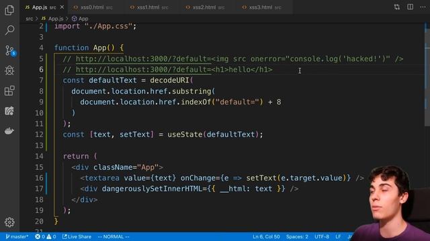Click the Open Changes icon in editor toolbar
The image size is (430, 241).
tap(397, 7)
